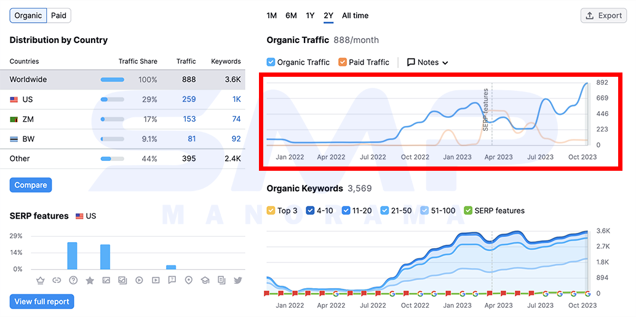Click the graduation cap knowledge icon
This screenshot has height=317, width=636.
[x=205, y=280]
